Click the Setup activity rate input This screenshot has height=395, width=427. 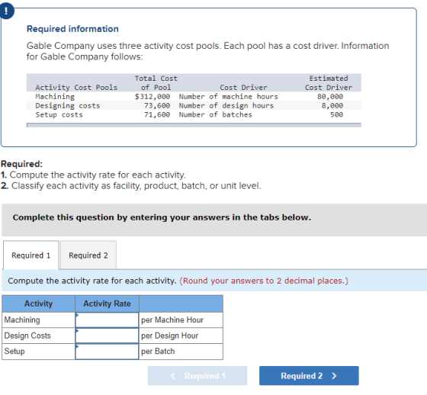pos(107,352)
